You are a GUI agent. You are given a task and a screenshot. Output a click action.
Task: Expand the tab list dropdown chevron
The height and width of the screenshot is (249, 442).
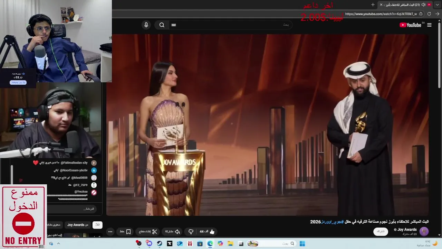pyautogui.click(x=438, y=4)
